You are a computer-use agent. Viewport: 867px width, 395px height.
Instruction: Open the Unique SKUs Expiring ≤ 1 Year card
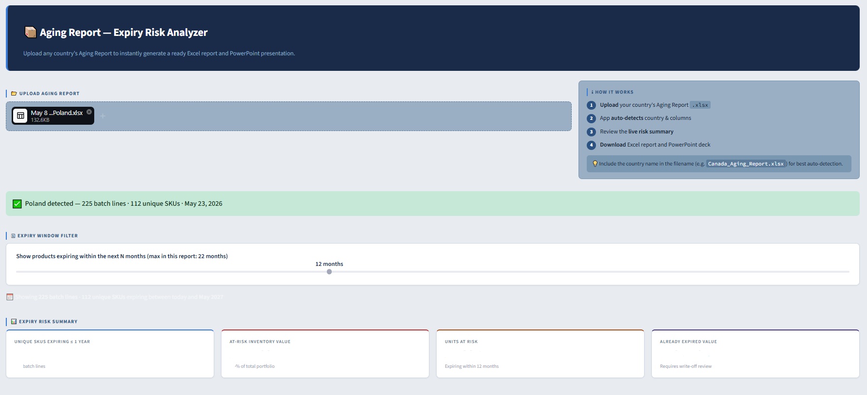110,354
